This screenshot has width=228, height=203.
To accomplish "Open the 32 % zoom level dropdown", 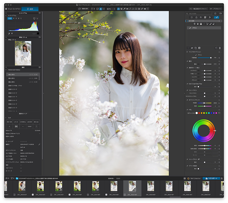I will (x=111, y=9).
